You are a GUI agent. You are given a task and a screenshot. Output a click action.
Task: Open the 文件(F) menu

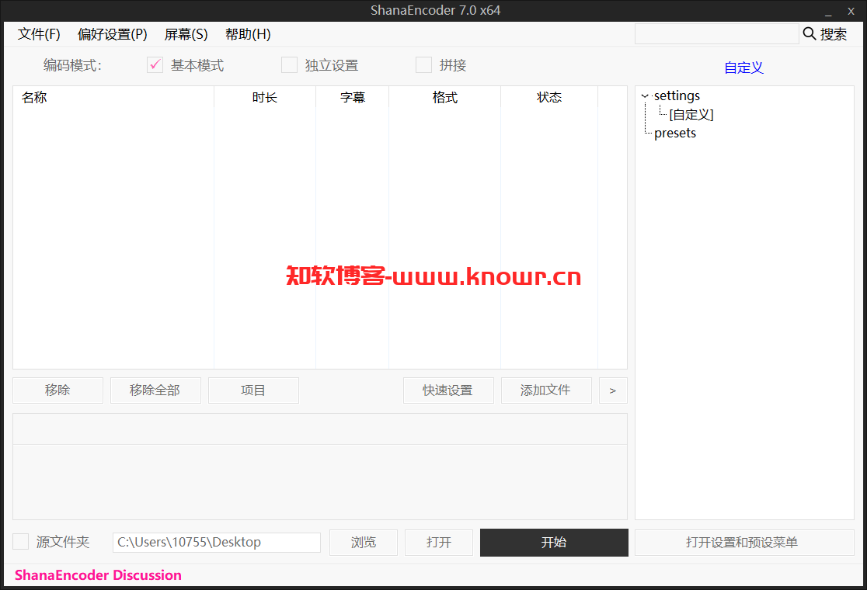[39, 34]
